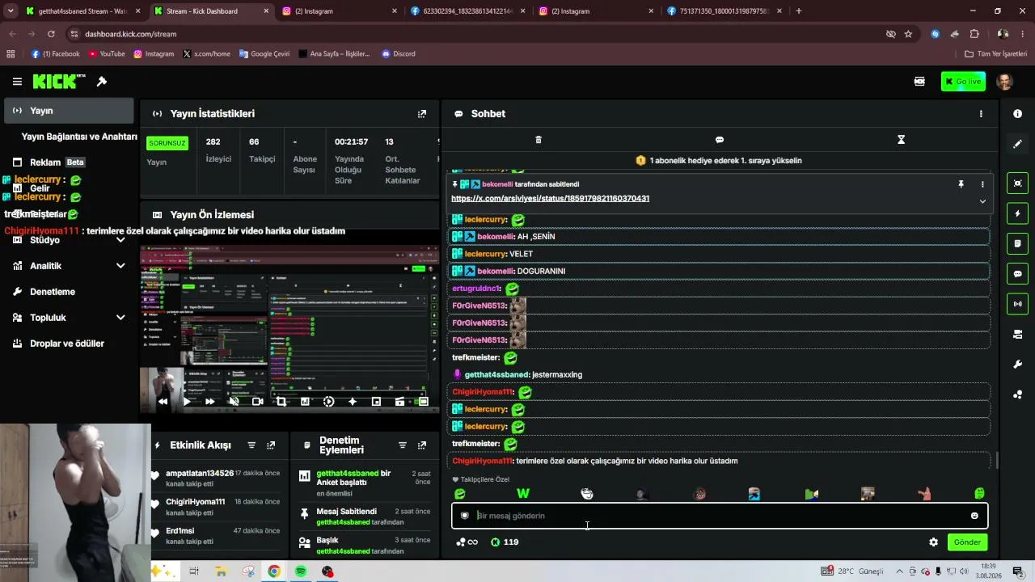The image size is (1035, 582).
Task: Click the message input field 'Bir mesaj gönderin'
Action: [x=720, y=516]
